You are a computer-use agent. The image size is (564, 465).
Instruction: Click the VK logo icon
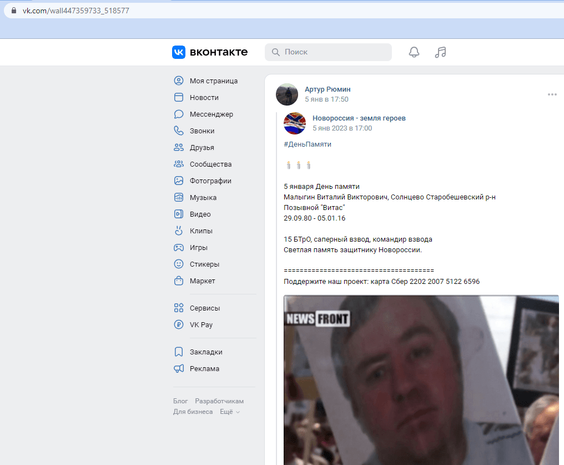[x=179, y=52]
